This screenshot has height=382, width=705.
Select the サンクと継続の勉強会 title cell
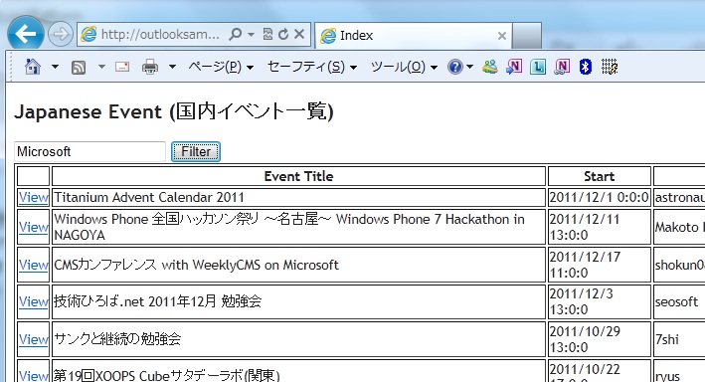[298, 339]
